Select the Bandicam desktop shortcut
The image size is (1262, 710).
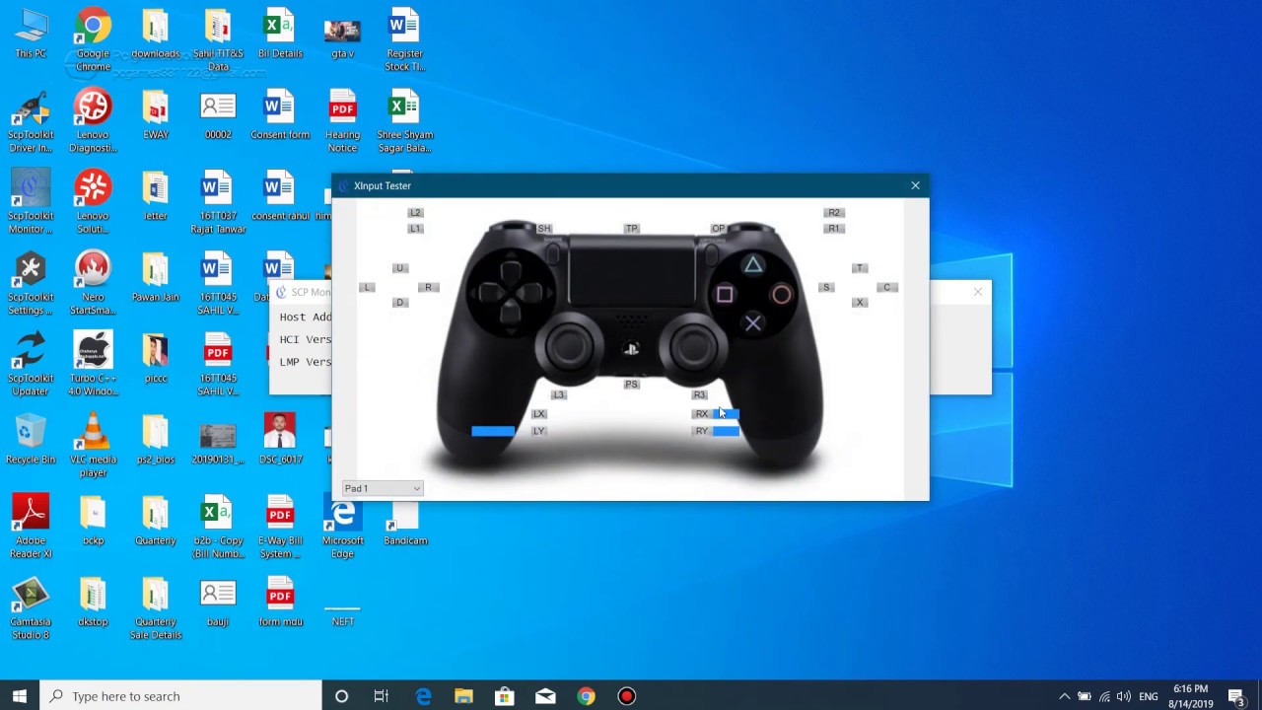[x=404, y=521]
